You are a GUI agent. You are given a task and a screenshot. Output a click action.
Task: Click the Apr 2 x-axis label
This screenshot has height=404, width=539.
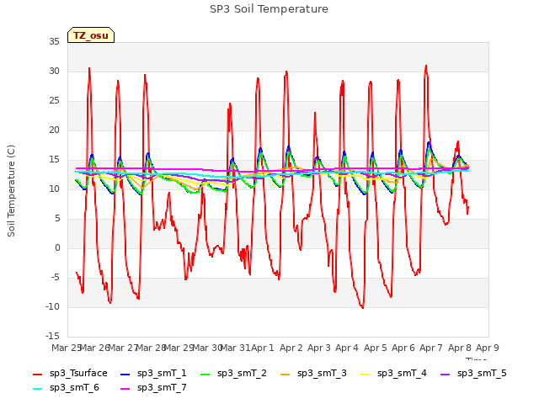pos(291,348)
